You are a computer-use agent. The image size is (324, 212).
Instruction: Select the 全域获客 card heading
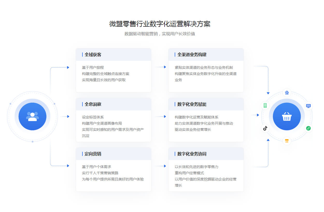click(x=93, y=55)
